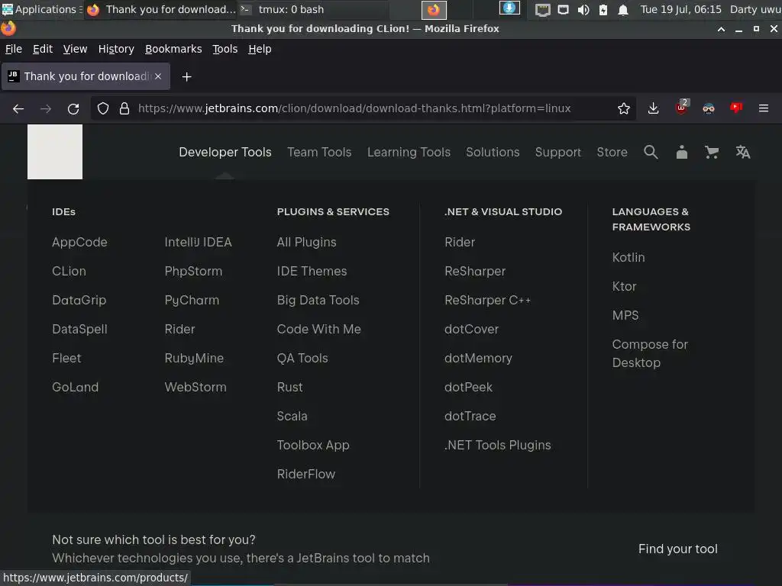Screen dimensions: 782x586
Task: Expand the Support navigation dropdown
Action: point(558,152)
